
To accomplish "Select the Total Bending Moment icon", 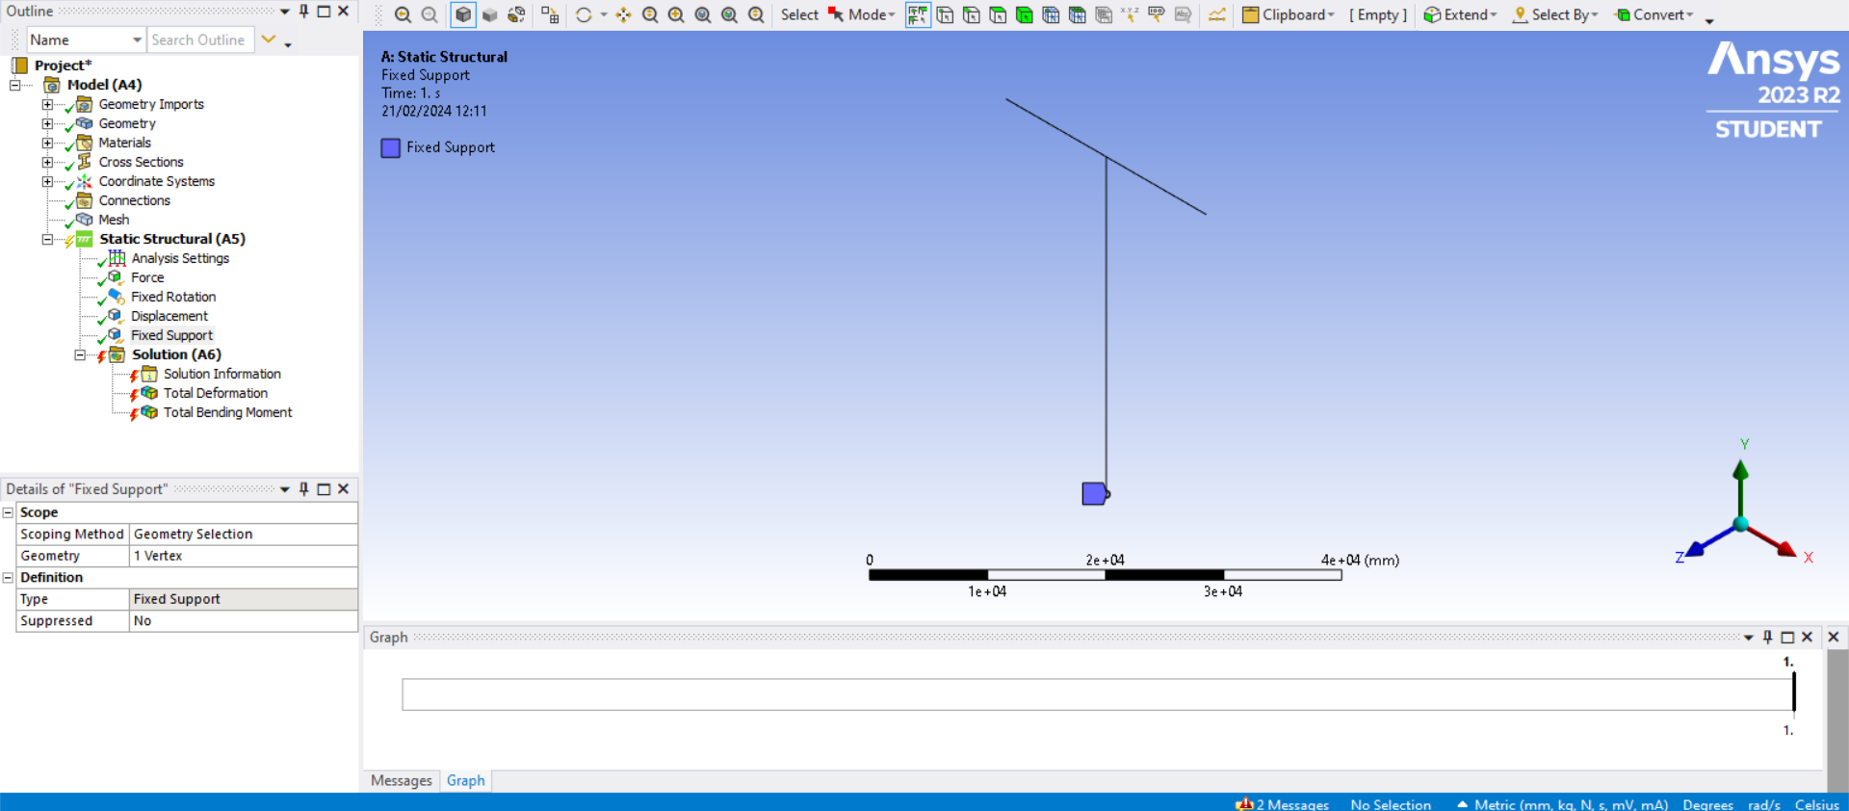I will (149, 412).
